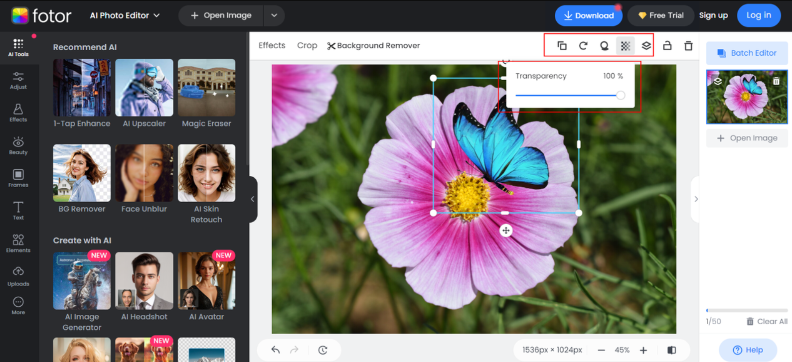Open the Batch Editor
The height and width of the screenshot is (362, 792).
(747, 53)
